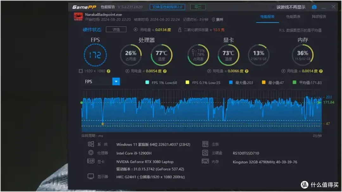This screenshot has width=342, height=192.
Task: Click the 详情 button next to 硬件状态
Action: coord(116,30)
